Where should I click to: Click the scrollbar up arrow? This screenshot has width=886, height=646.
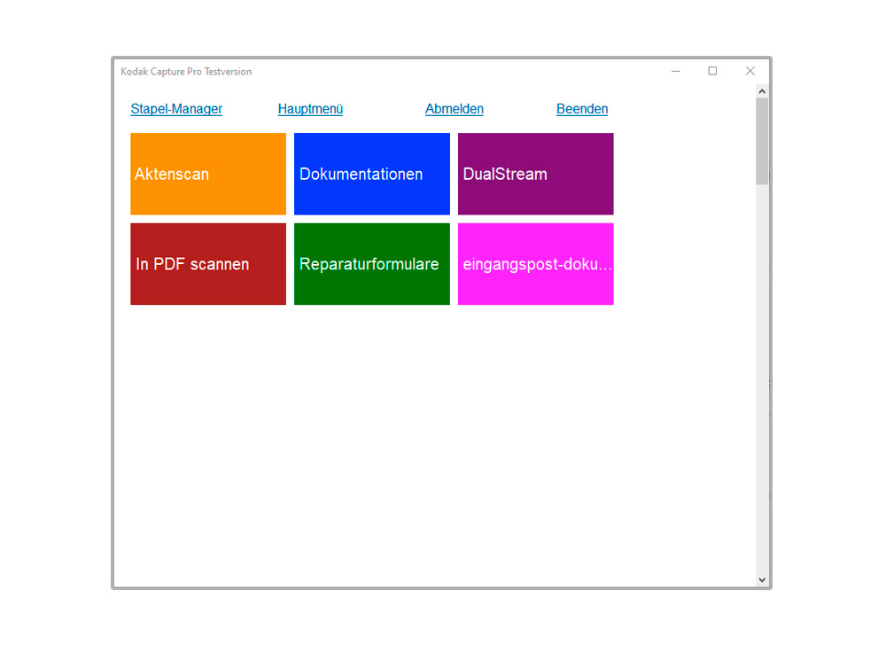762,91
